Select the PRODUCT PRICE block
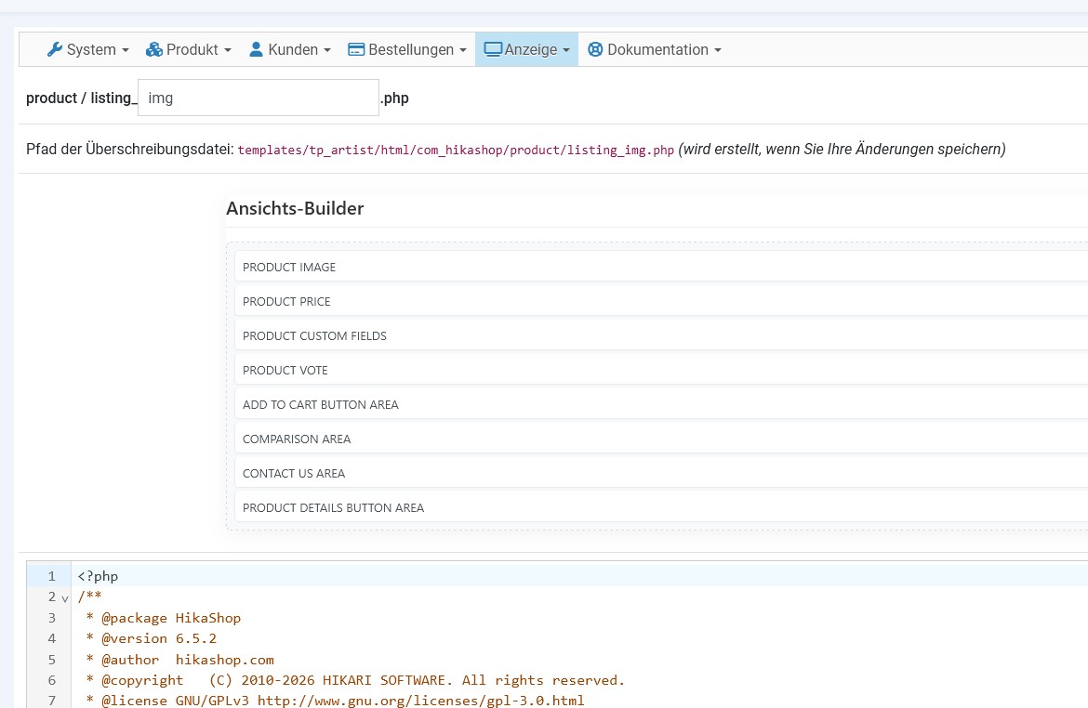The image size is (1088, 708). click(661, 302)
